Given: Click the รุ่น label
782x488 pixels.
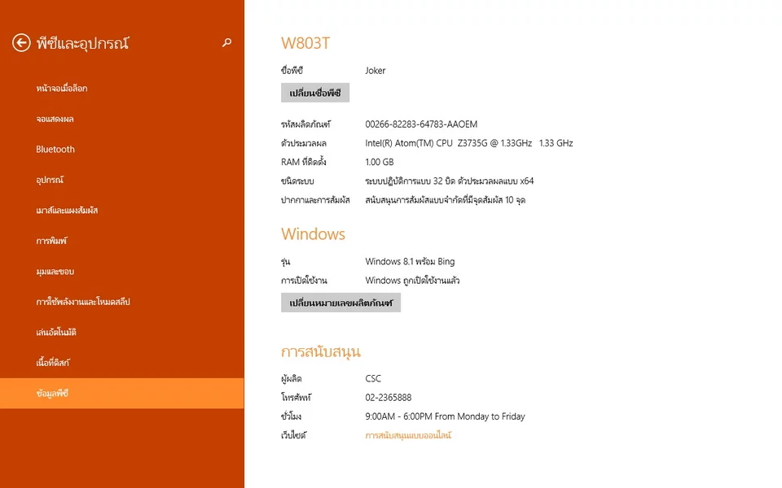Looking at the screenshot, I should [286, 262].
